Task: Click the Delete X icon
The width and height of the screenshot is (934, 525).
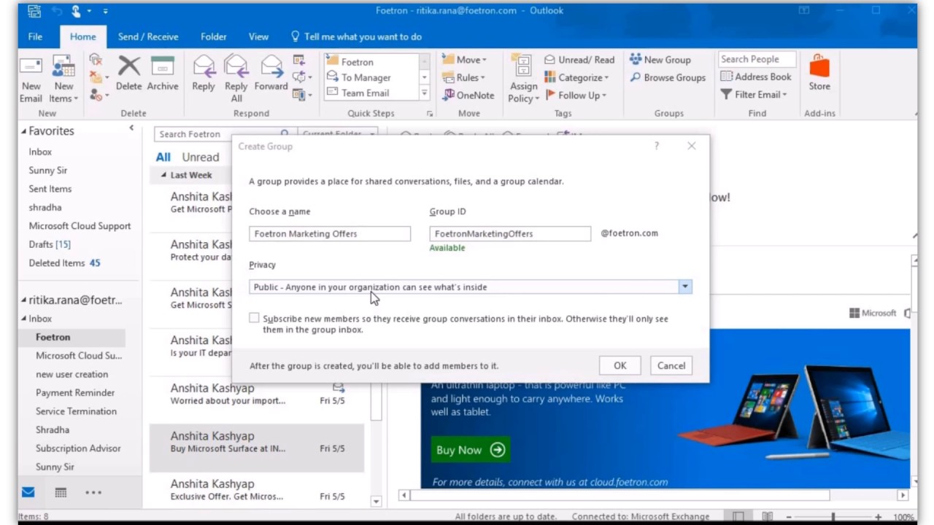Action: point(128,66)
